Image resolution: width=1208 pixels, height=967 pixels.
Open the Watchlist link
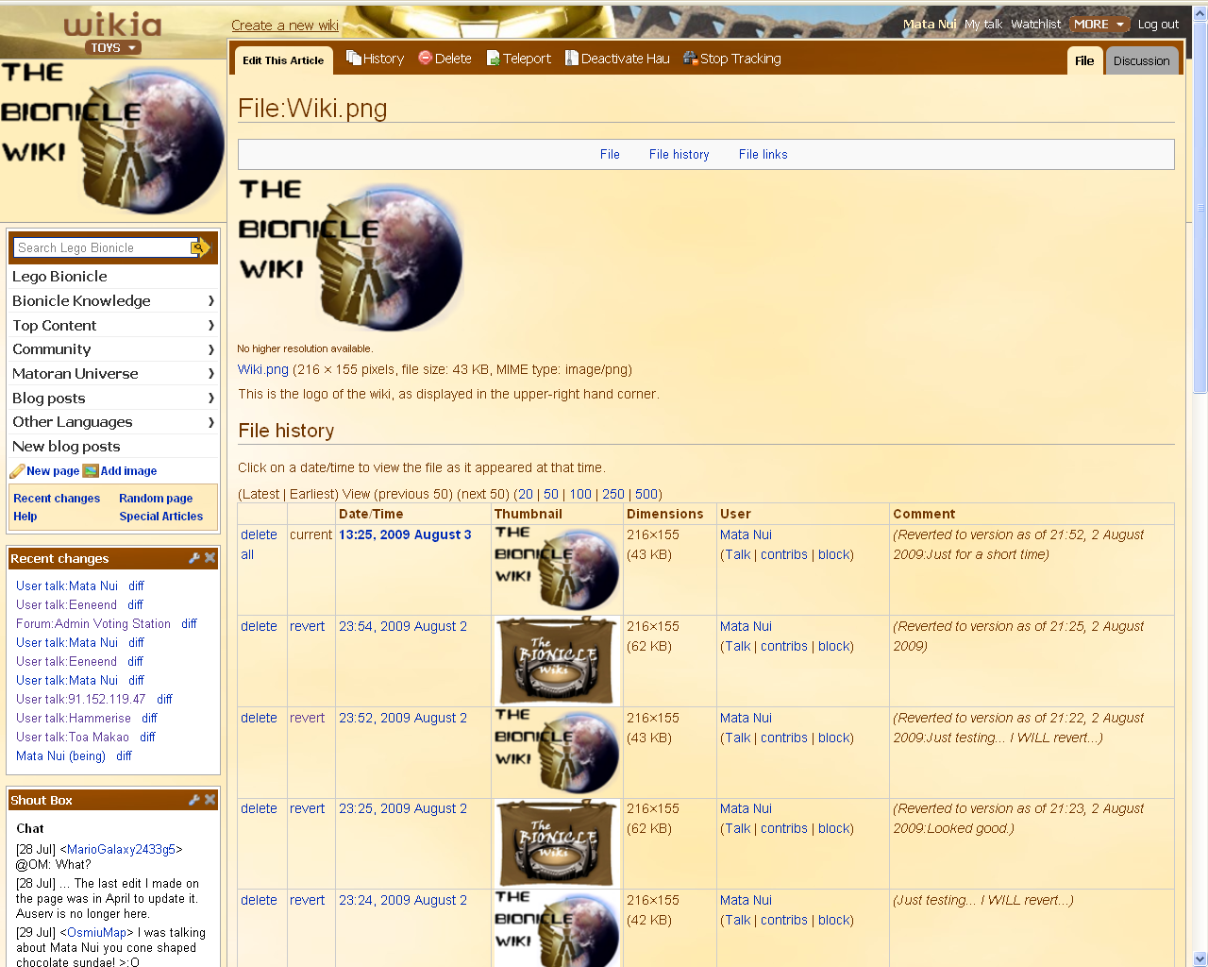click(1036, 25)
